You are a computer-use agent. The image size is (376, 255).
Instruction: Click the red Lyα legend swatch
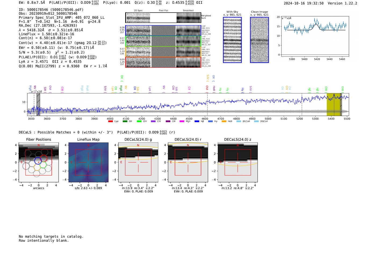coord(110,121)
